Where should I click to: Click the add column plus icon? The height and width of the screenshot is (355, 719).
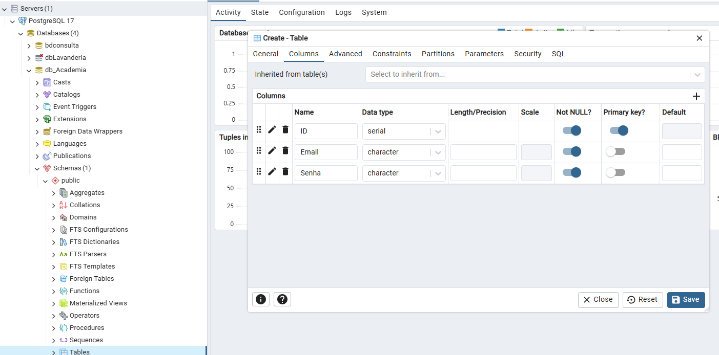(696, 96)
